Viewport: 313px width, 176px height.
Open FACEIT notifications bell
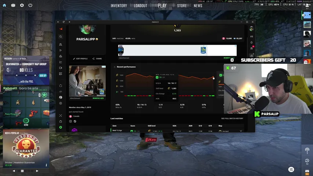pos(251,43)
